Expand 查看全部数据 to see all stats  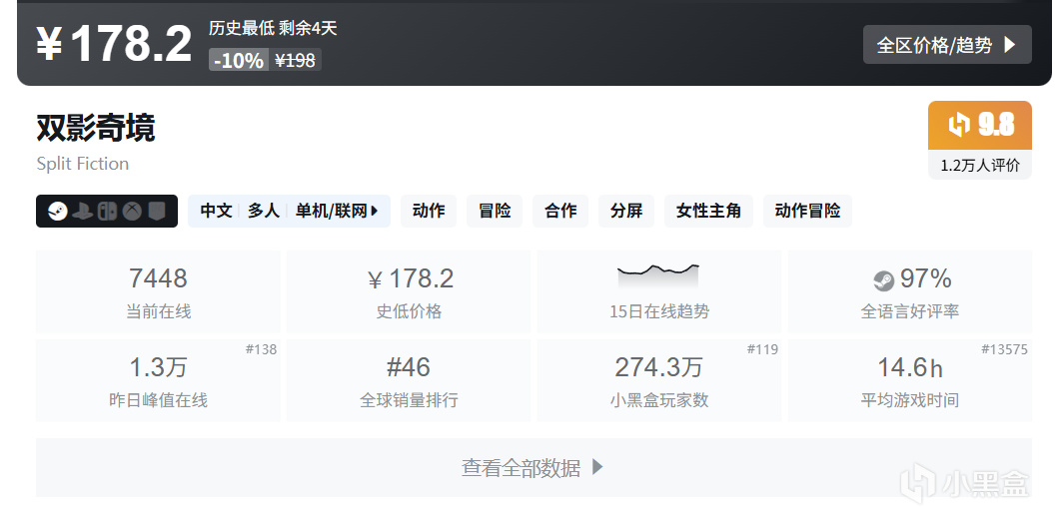[x=533, y=467]
